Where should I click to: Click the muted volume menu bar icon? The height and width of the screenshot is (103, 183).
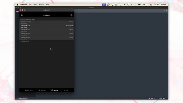click(124, 5)
